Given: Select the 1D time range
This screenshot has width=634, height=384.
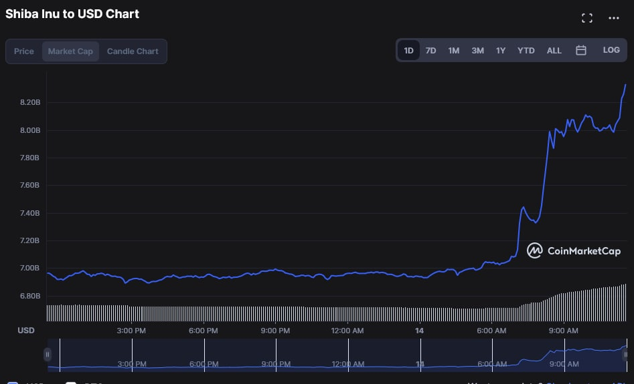Looking at the screenshot, I should pyautogui.click(x=408, y=50).
